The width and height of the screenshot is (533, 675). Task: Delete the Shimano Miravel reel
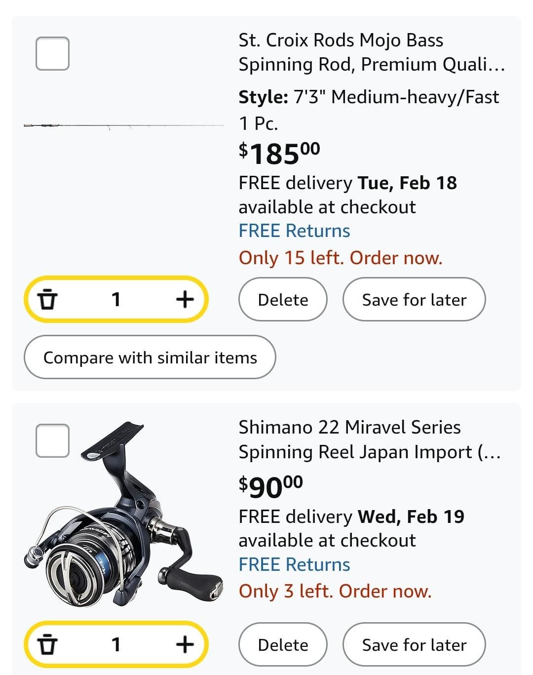pyautogui.click(x=283, y=645)
